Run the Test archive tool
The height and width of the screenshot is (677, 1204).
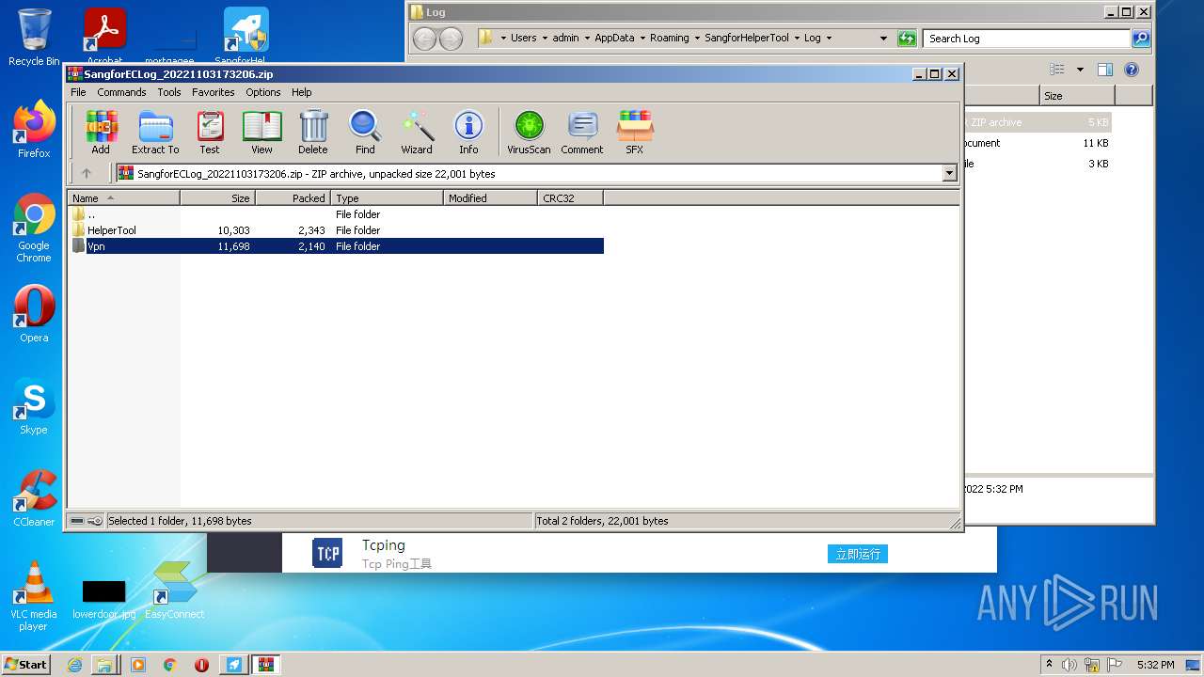[210, 132]
